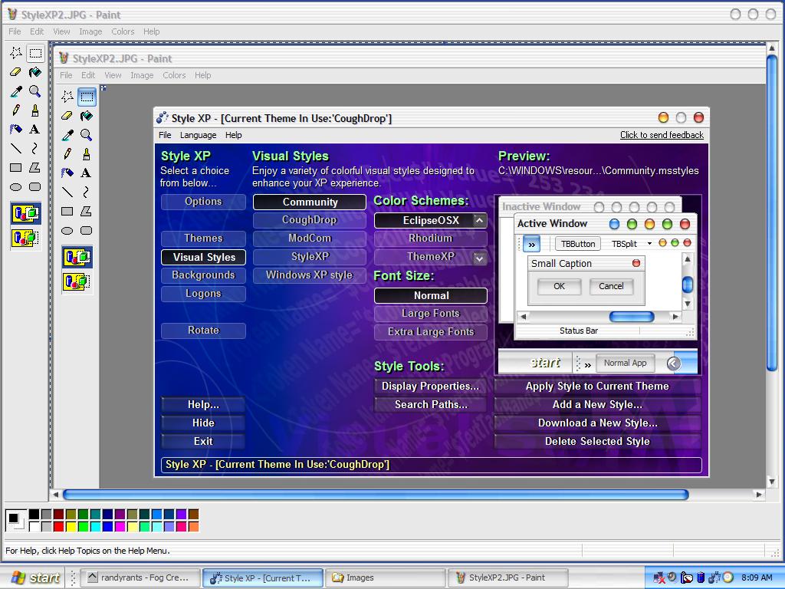Image resolution: width=785 pixels, height=589 pixels.
Task: Click the gauge meter icon in the system tray
Action: [687, 577]
